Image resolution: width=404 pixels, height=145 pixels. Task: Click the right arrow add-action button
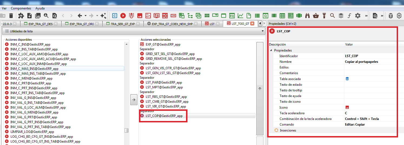pyautogui.click(x=134, y=100)
